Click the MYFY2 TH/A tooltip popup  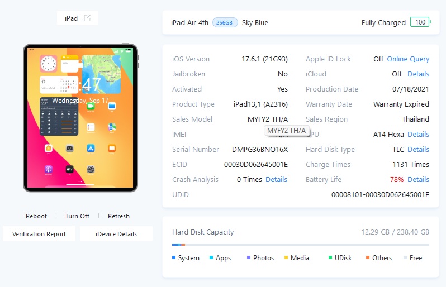pos(286,131)
